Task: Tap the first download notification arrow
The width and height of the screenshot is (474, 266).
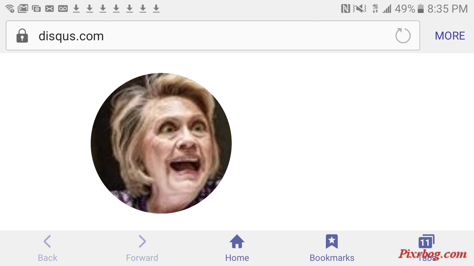Action: pos(76,8)
